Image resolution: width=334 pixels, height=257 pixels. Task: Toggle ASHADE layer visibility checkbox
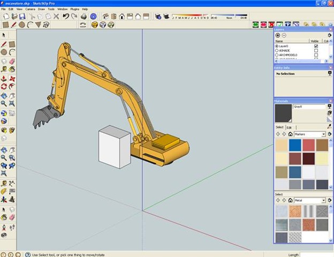tap(316, 50)
